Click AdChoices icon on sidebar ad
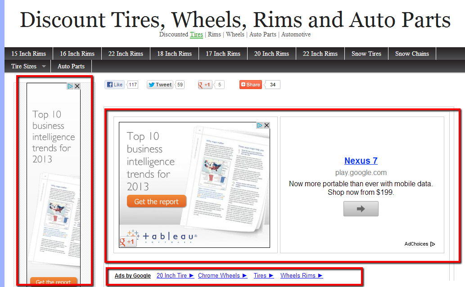 click(70, 86)
